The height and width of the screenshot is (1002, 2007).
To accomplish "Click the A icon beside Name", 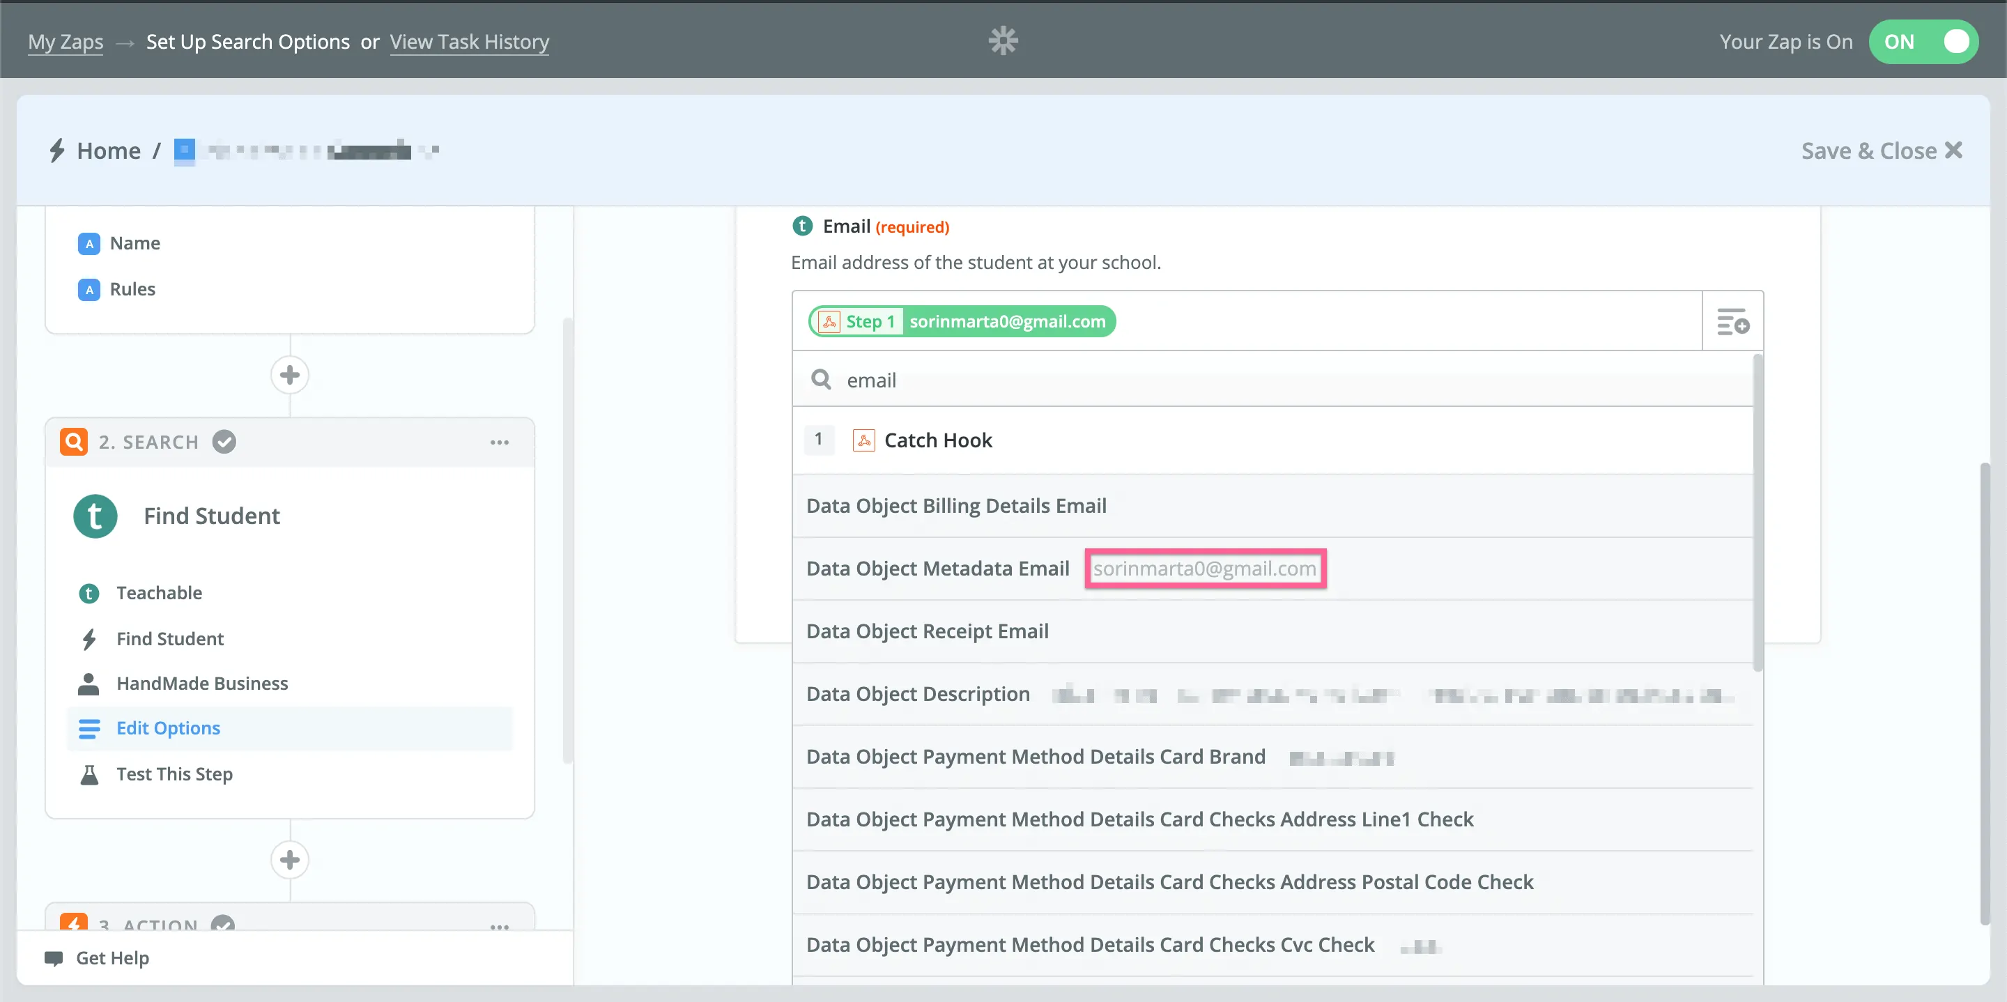I will [89, 244].
